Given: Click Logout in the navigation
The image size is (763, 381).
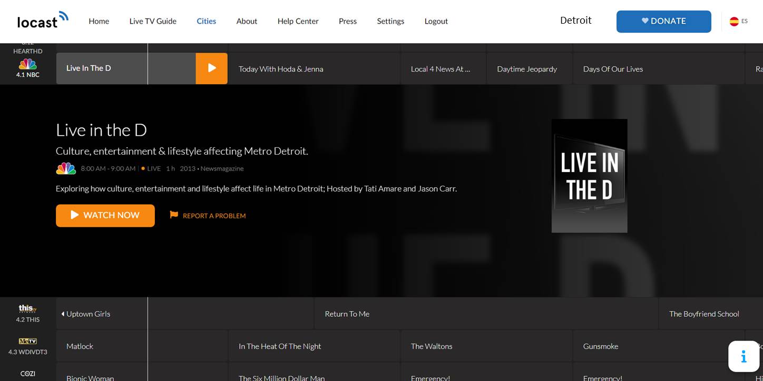Looking at the screenshot, I should [436, 21].
